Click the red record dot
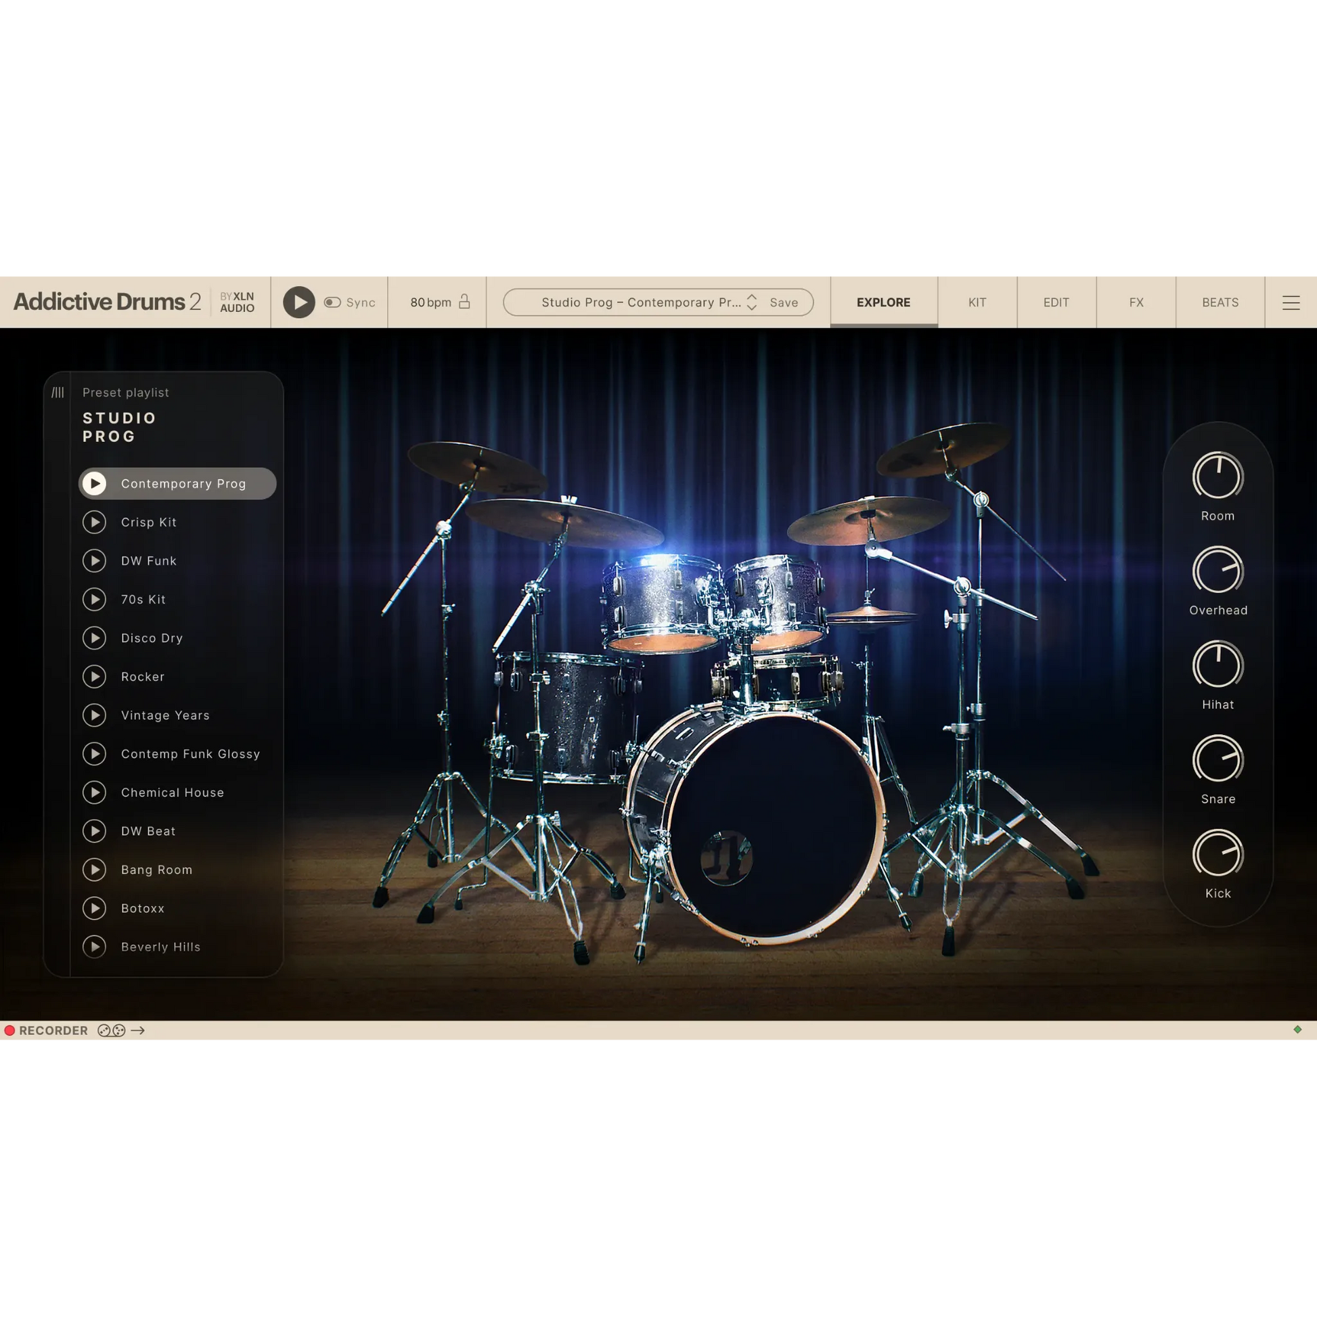Image resolution: width=1317 pixels, height=1317 pixels. click(9, 1031)
